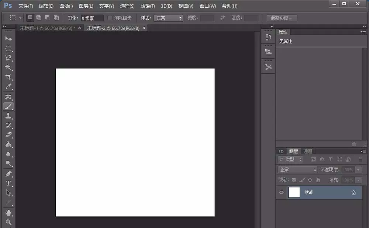369x228 pixels.
Task: Choose Intersect with Selection mode
Action: pos(56,18)
